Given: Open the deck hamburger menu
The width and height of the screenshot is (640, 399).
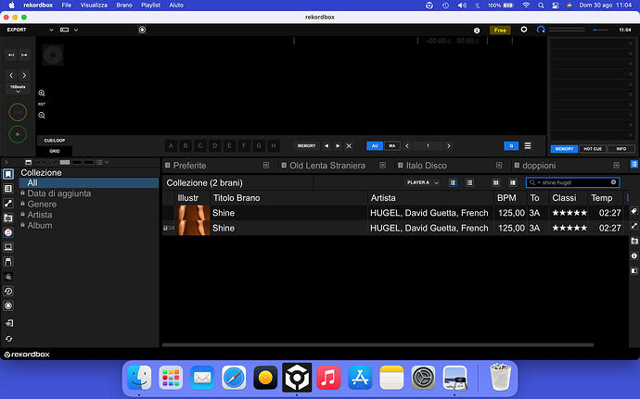Looking at the screenshot, I should click(x=528, y=145).
